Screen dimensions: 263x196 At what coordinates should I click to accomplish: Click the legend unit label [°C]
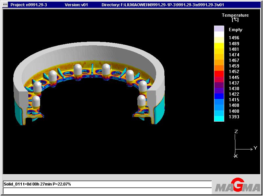coord(235,20)
